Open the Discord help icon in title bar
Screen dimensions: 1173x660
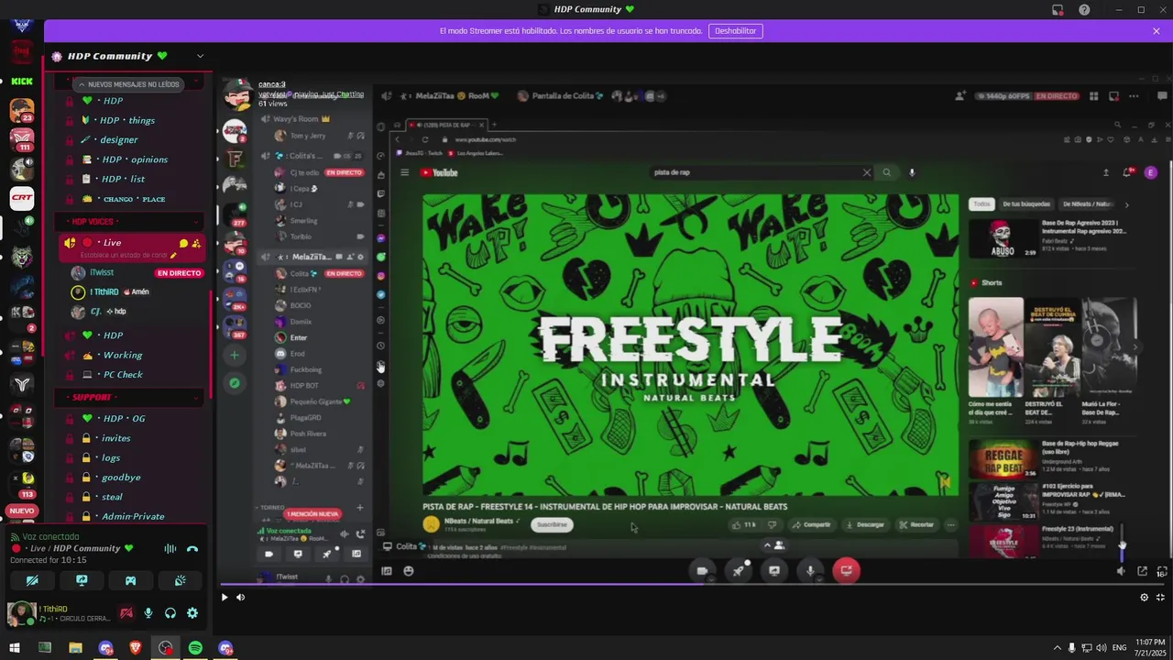tap(1084, 9)
